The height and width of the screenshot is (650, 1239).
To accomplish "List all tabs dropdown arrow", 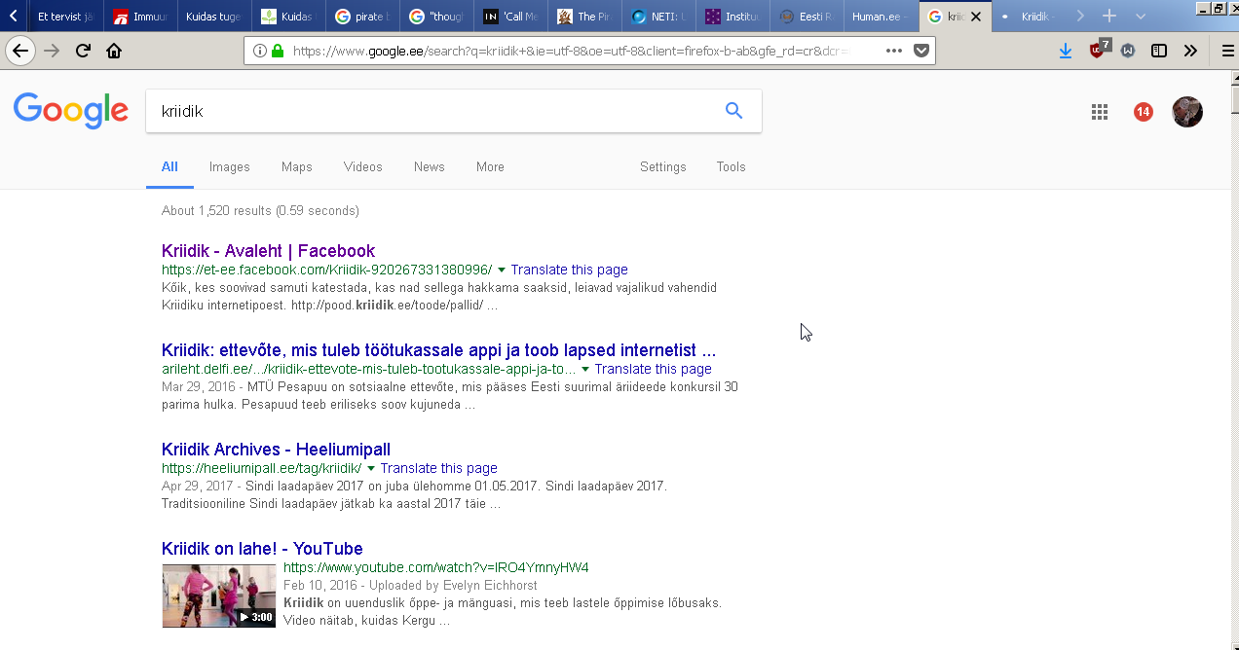I will point(1141,17).
